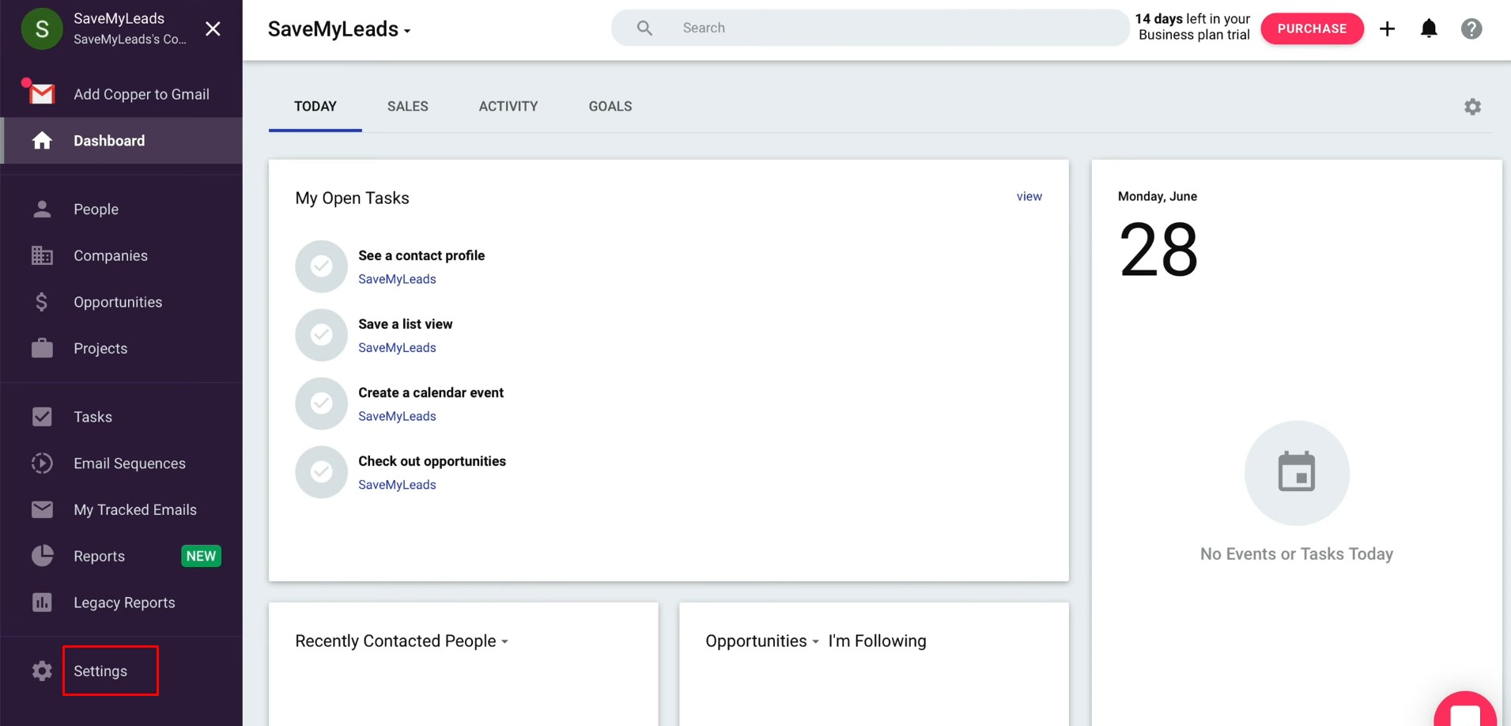Image resolution: width=1511 pixels, height=726 pixels.
Task: Click the Reports pie chart icon
Action: tap(42, 556)
